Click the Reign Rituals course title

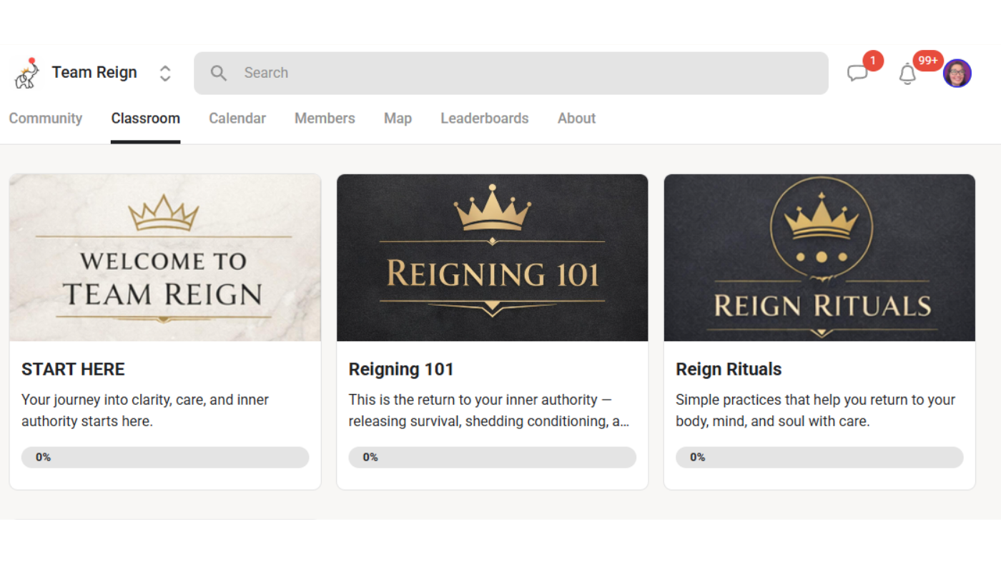[x=729, y=369]
